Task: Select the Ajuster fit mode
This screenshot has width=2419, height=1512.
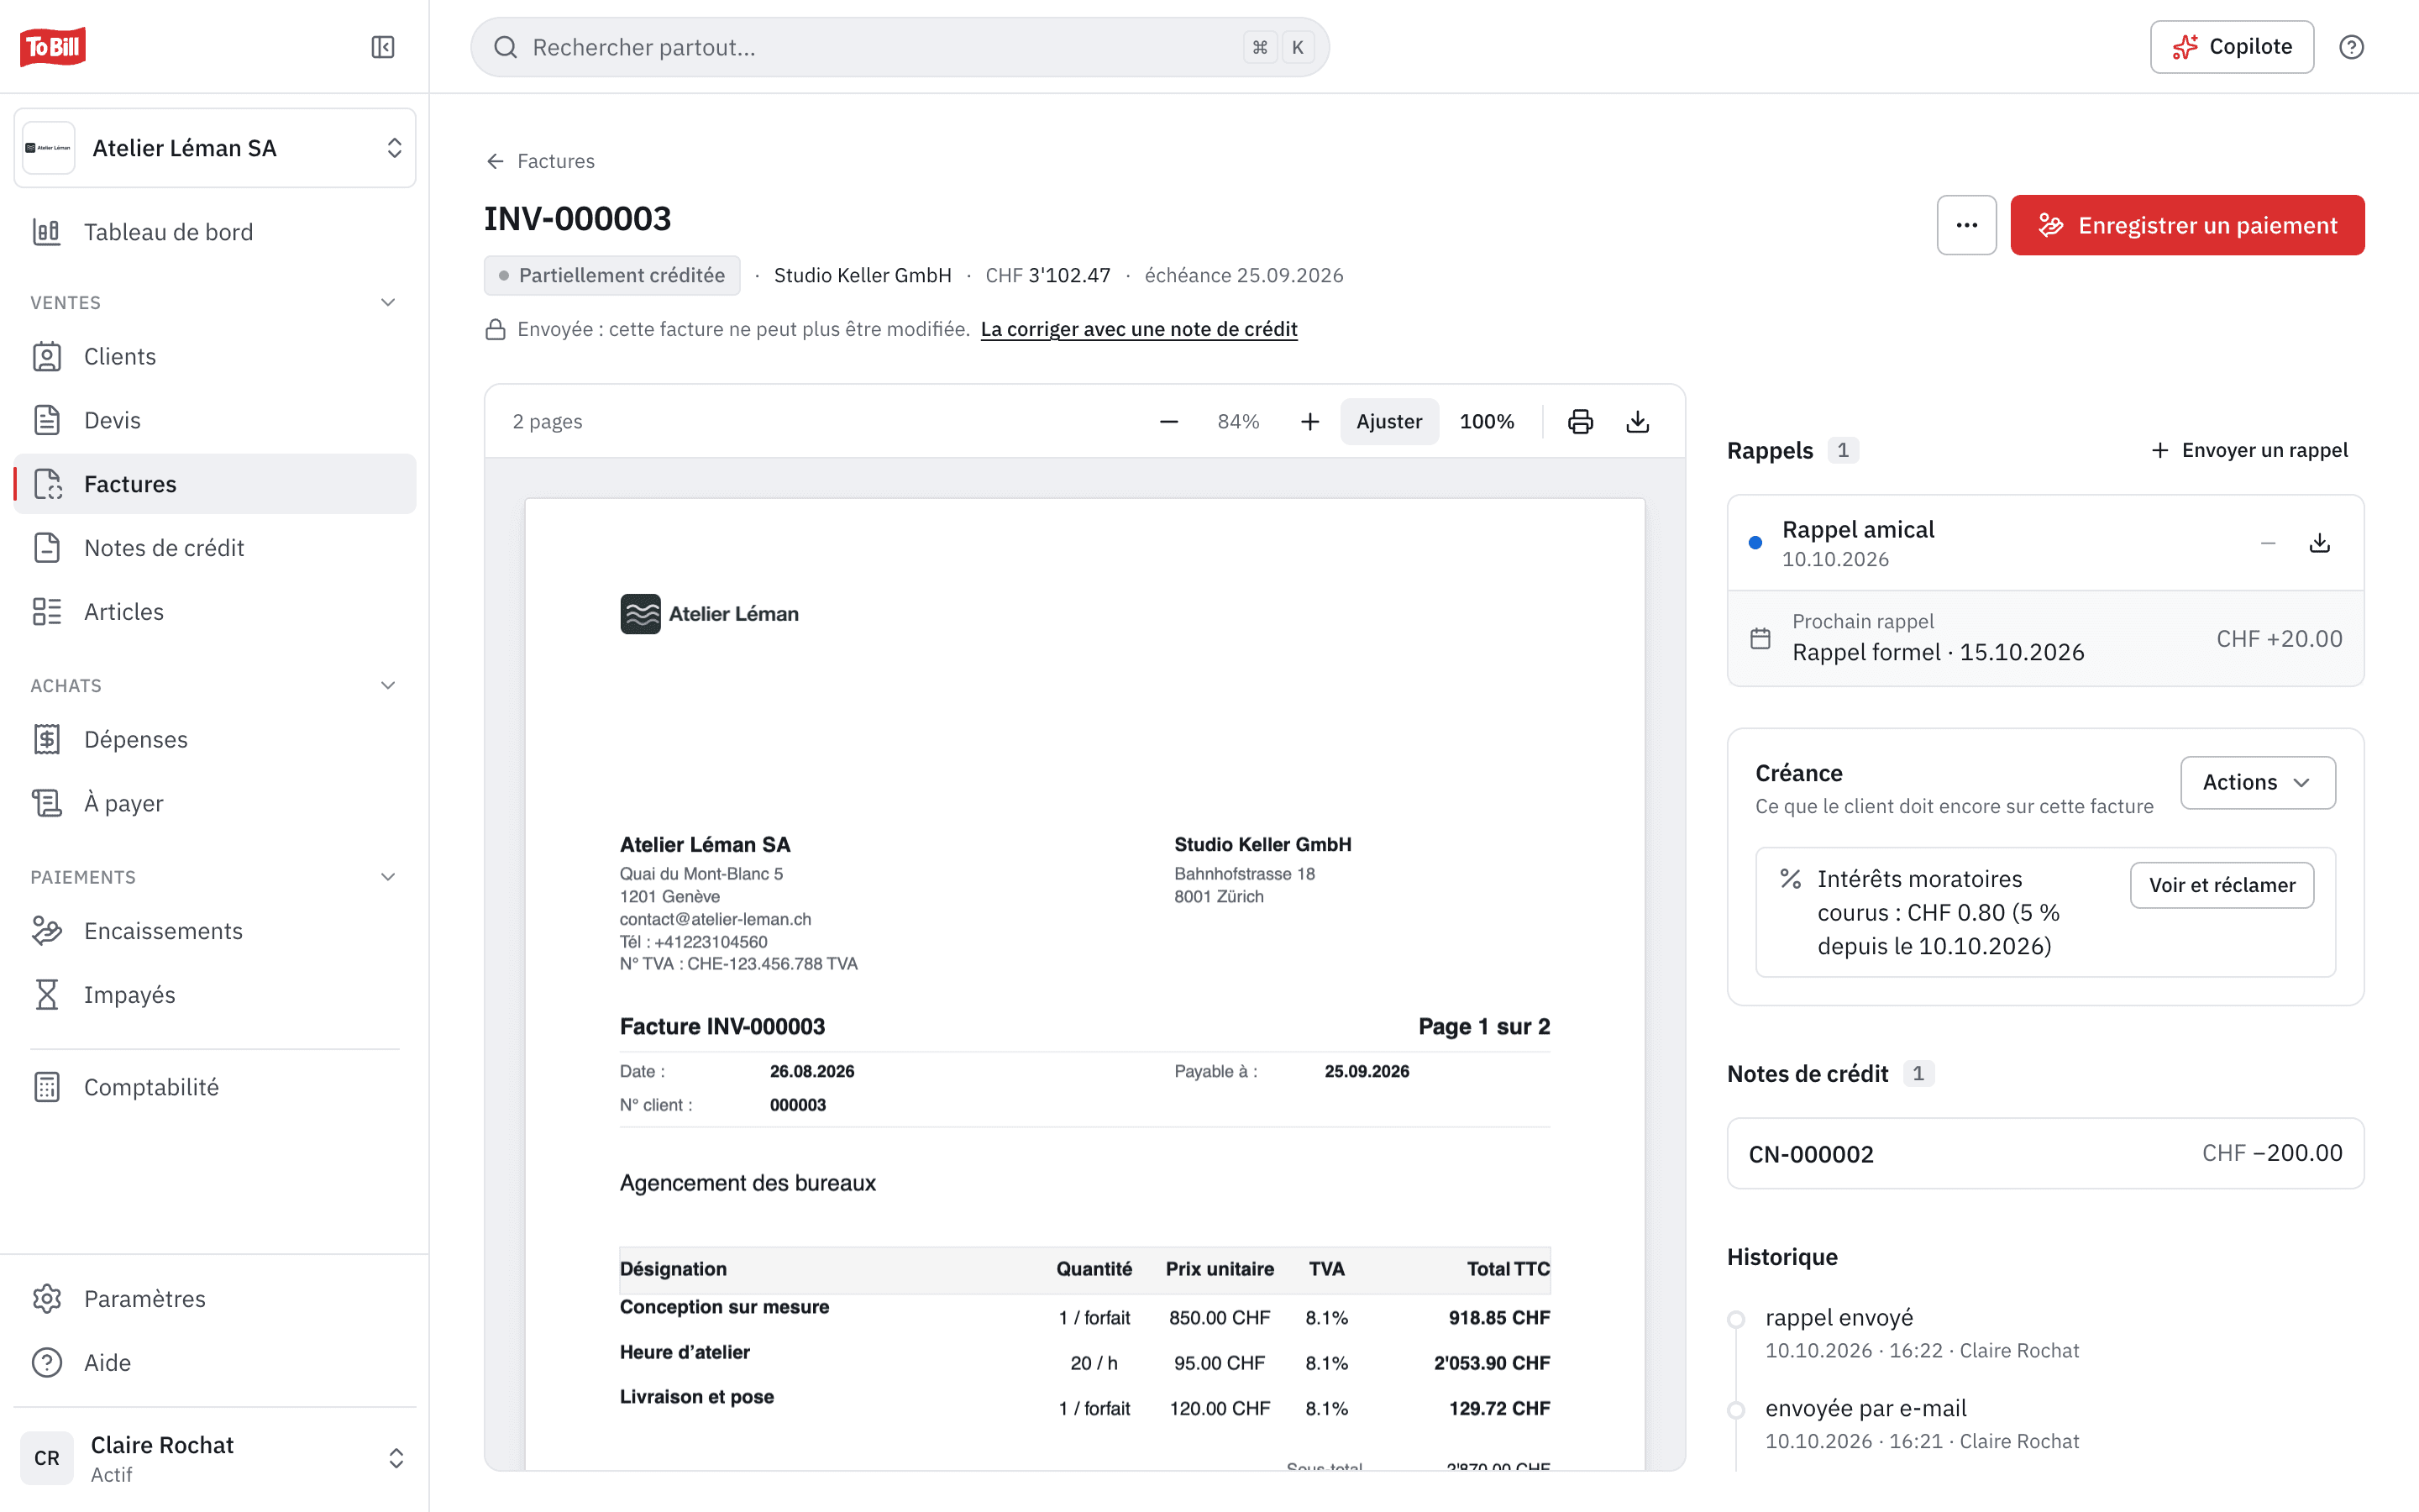Action: [x=1388, y=421]
